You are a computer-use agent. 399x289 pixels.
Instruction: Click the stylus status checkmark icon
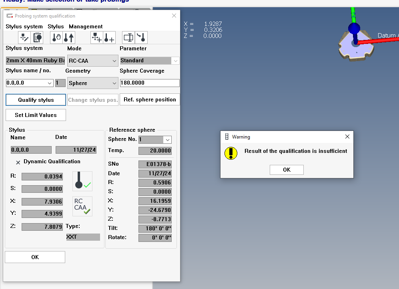(82, 181)
